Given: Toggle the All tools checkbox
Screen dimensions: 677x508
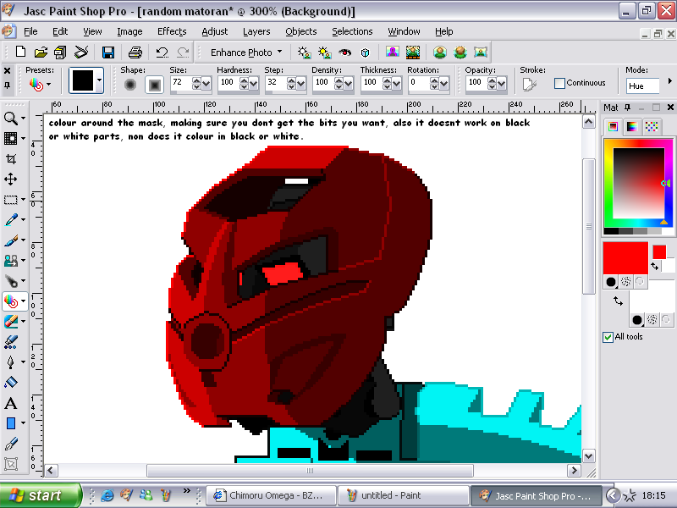Looking at the screenshot, I should (x=608, y=336).
